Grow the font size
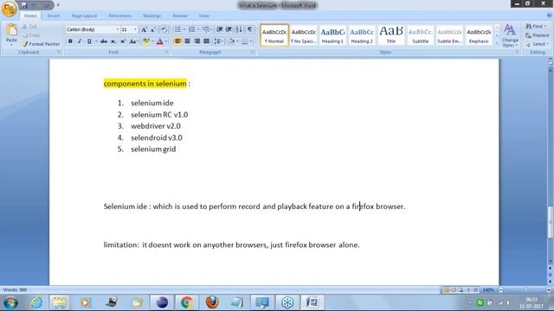This screenshot has width=554, height=311. click(144, 29)
